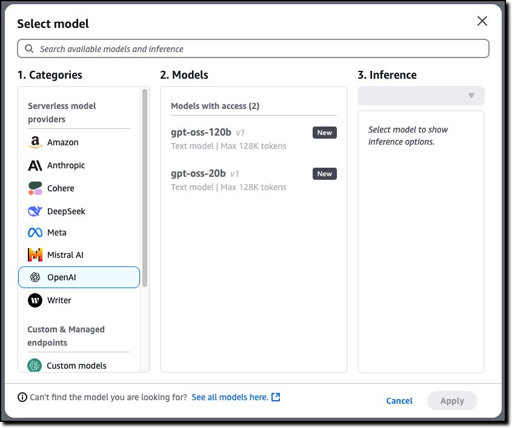
Task: Click the Anthropic logo icon
Action: pyautogui.click(x=35, y=165)
